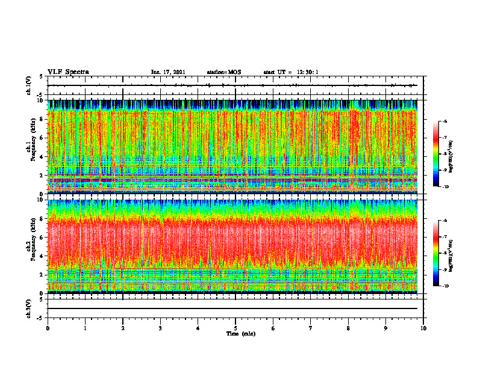The image size is (477, 368).
Task: Click the "10" kHz tick on ch.1 frequency axis
Action: [41, 100]
